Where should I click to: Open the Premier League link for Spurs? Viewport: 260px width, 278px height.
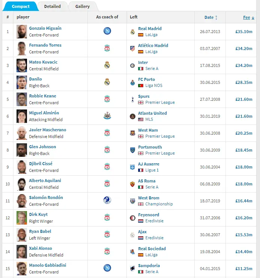point(160,102)
